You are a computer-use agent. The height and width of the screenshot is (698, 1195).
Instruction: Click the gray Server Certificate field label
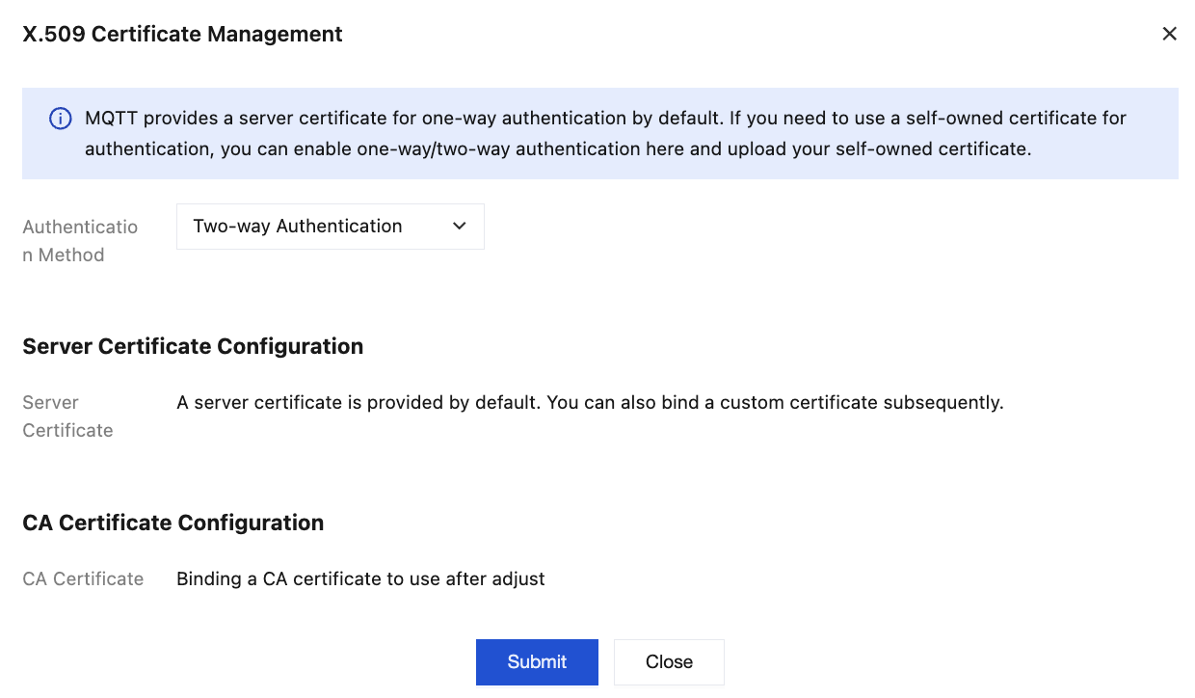pos(67,416)
